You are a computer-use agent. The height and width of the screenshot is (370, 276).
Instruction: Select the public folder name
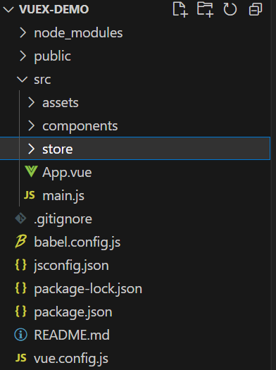(52, 56)
